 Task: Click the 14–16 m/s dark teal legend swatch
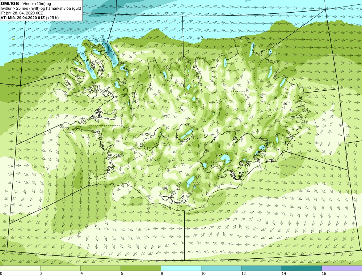click(302, 268)
